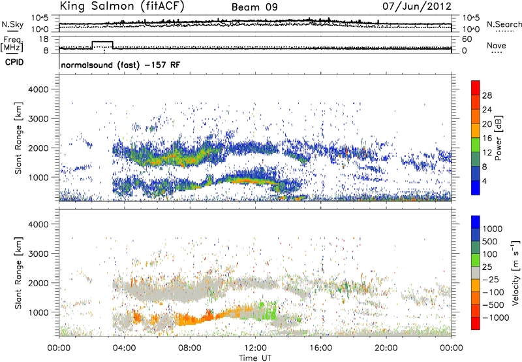
Task: Click the blue top of velocity color bar
Action: [x=476, y=222]
